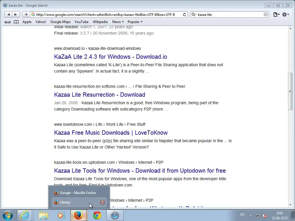Open Kazaa Free Music Downloads LoveToKnow result
This screenshot has height=221, width=295.
(111, 132)
